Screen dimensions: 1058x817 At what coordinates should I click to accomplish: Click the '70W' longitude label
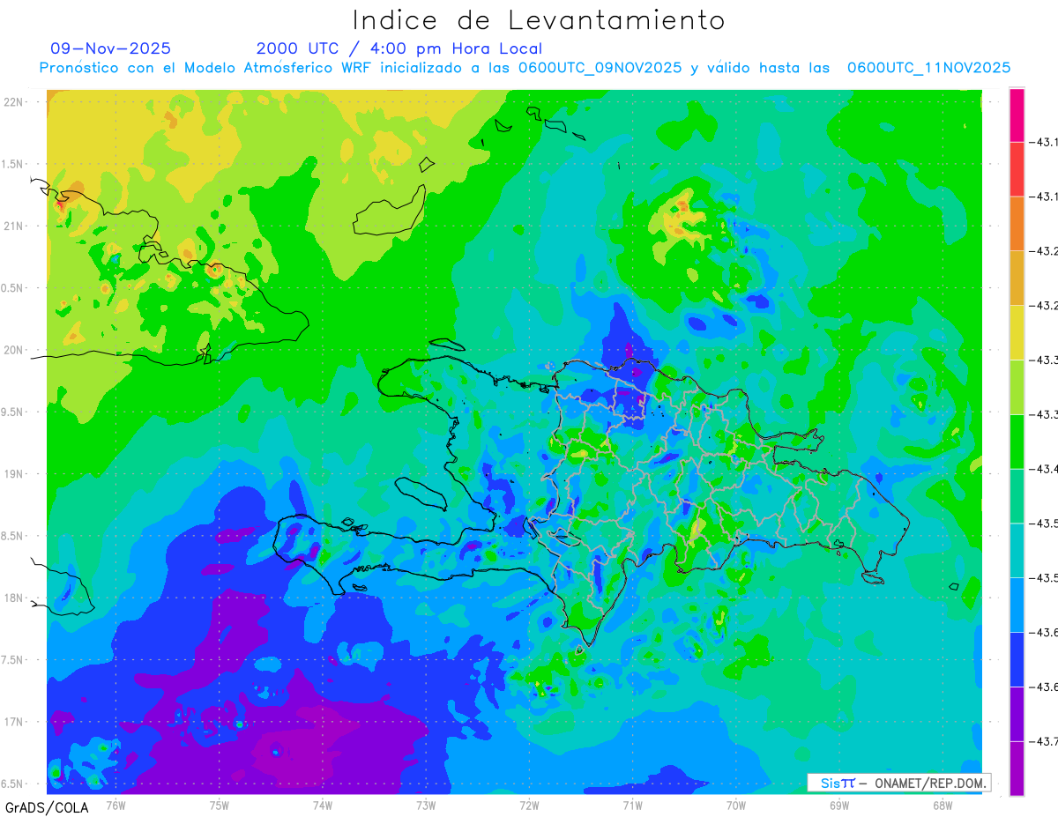[736, 805]
